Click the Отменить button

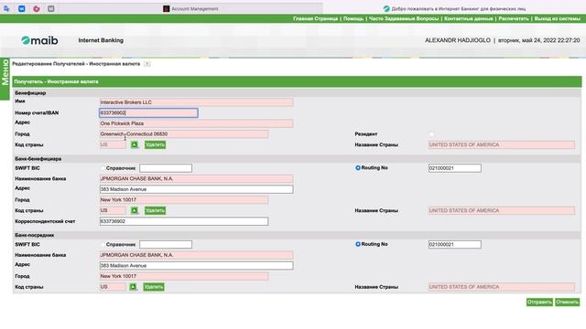pyautogui.click(x=568, y=302)
